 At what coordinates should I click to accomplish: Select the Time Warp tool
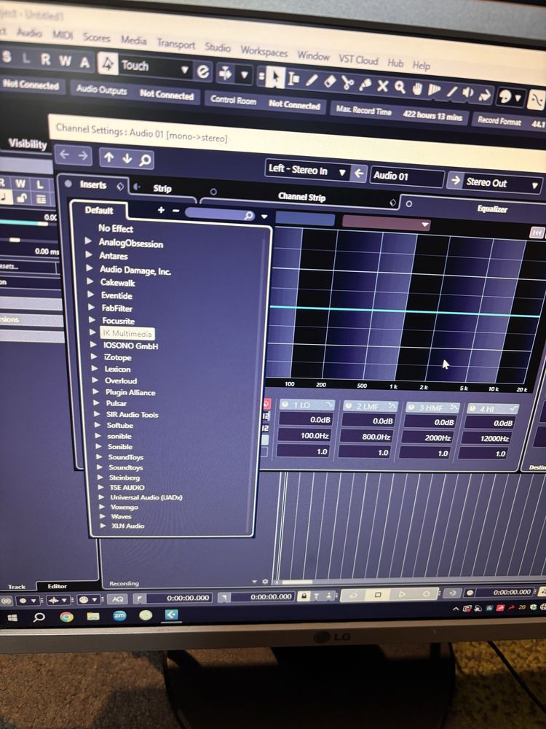coord(434,90)
